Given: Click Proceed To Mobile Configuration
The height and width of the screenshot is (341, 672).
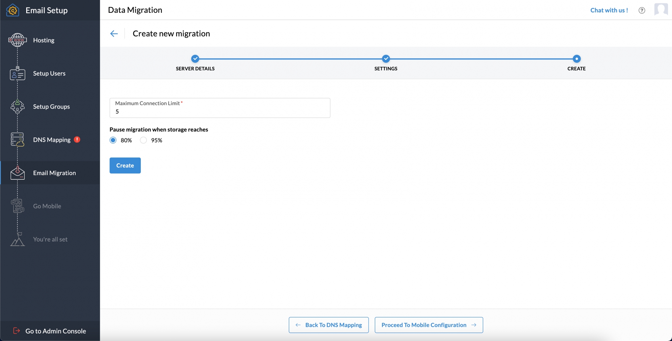Looking at the screenshot, I should click(x=429, y=325).
